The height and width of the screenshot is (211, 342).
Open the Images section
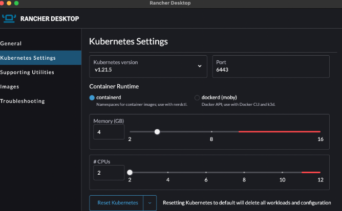pos(10,86)
